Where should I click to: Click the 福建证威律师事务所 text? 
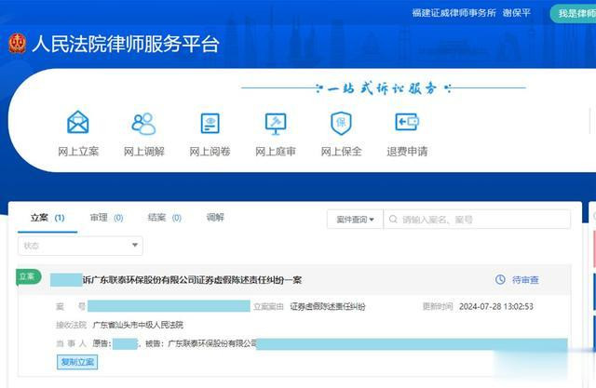[x=454, y=12]
